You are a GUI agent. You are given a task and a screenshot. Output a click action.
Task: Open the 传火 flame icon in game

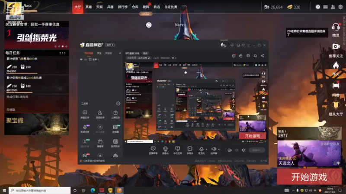336,69
